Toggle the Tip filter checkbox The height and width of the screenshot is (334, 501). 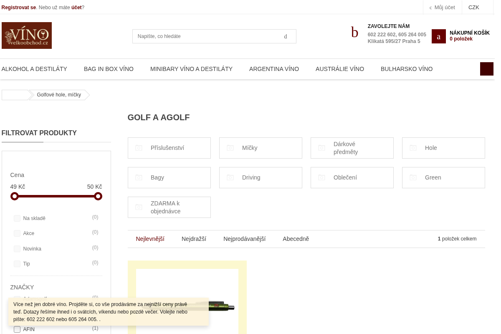point(17,264)
